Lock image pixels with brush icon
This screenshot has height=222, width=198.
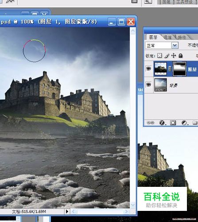[167, 56]
